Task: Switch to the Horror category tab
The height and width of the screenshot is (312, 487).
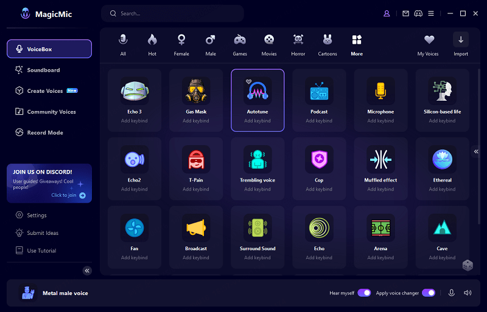Action: coord(298,44)
